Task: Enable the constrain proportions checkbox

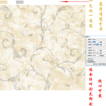Action: point(87,60)
